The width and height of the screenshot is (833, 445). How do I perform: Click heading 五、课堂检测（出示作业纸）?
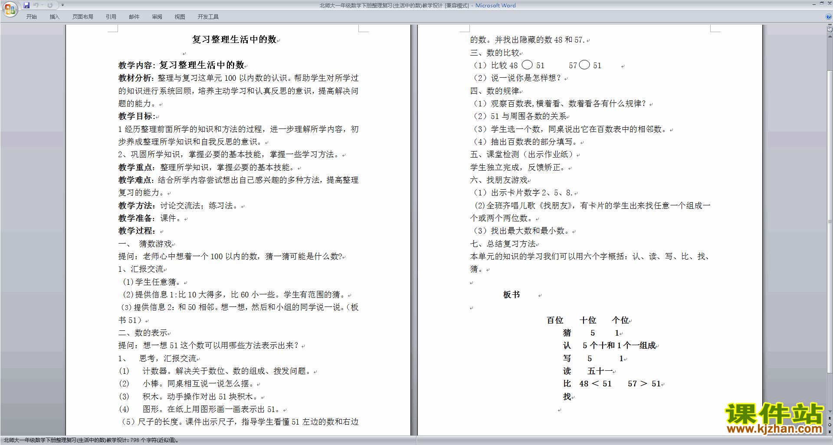(522, 155)
